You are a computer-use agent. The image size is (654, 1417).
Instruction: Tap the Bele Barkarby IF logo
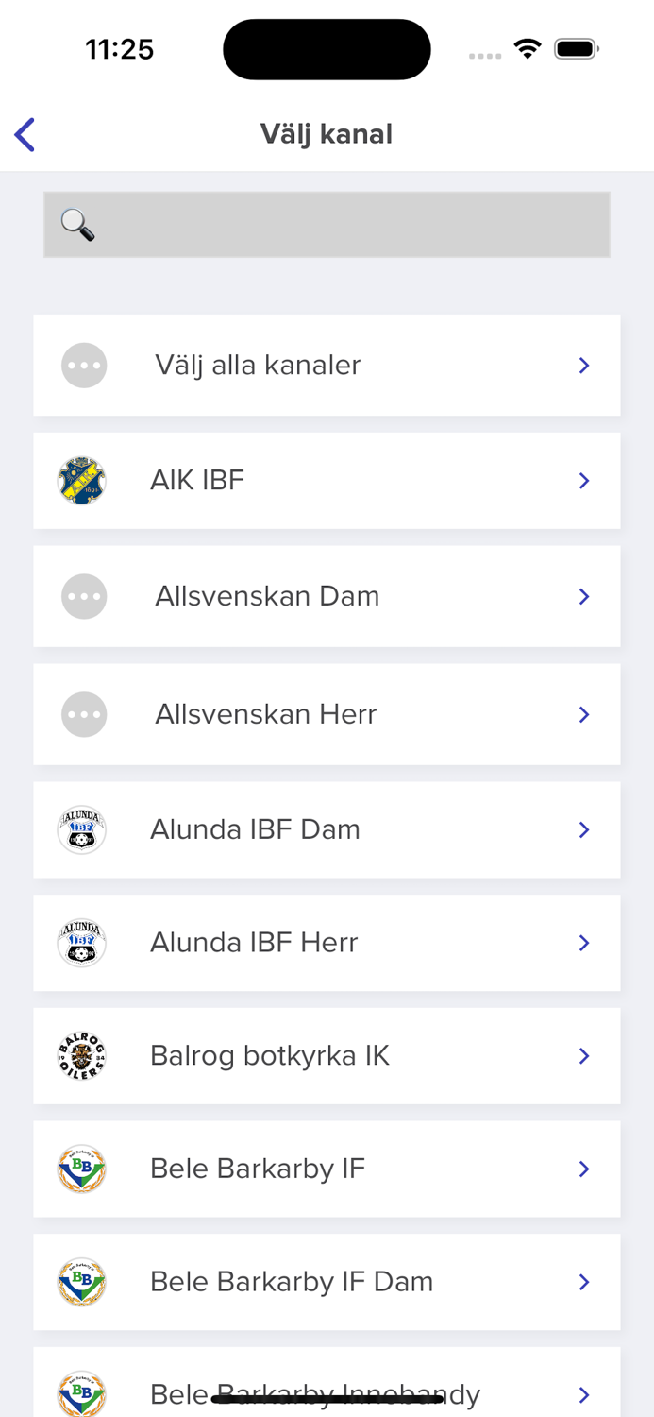(x=81, y=1169)
